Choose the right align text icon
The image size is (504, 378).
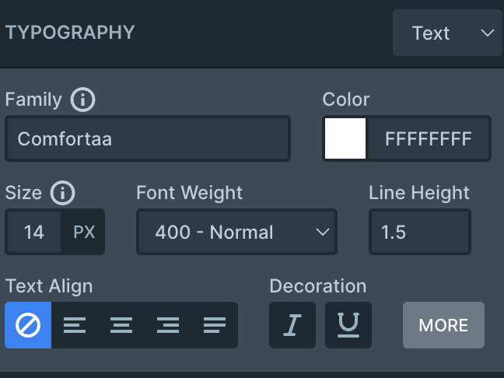(x=168, y=325)
